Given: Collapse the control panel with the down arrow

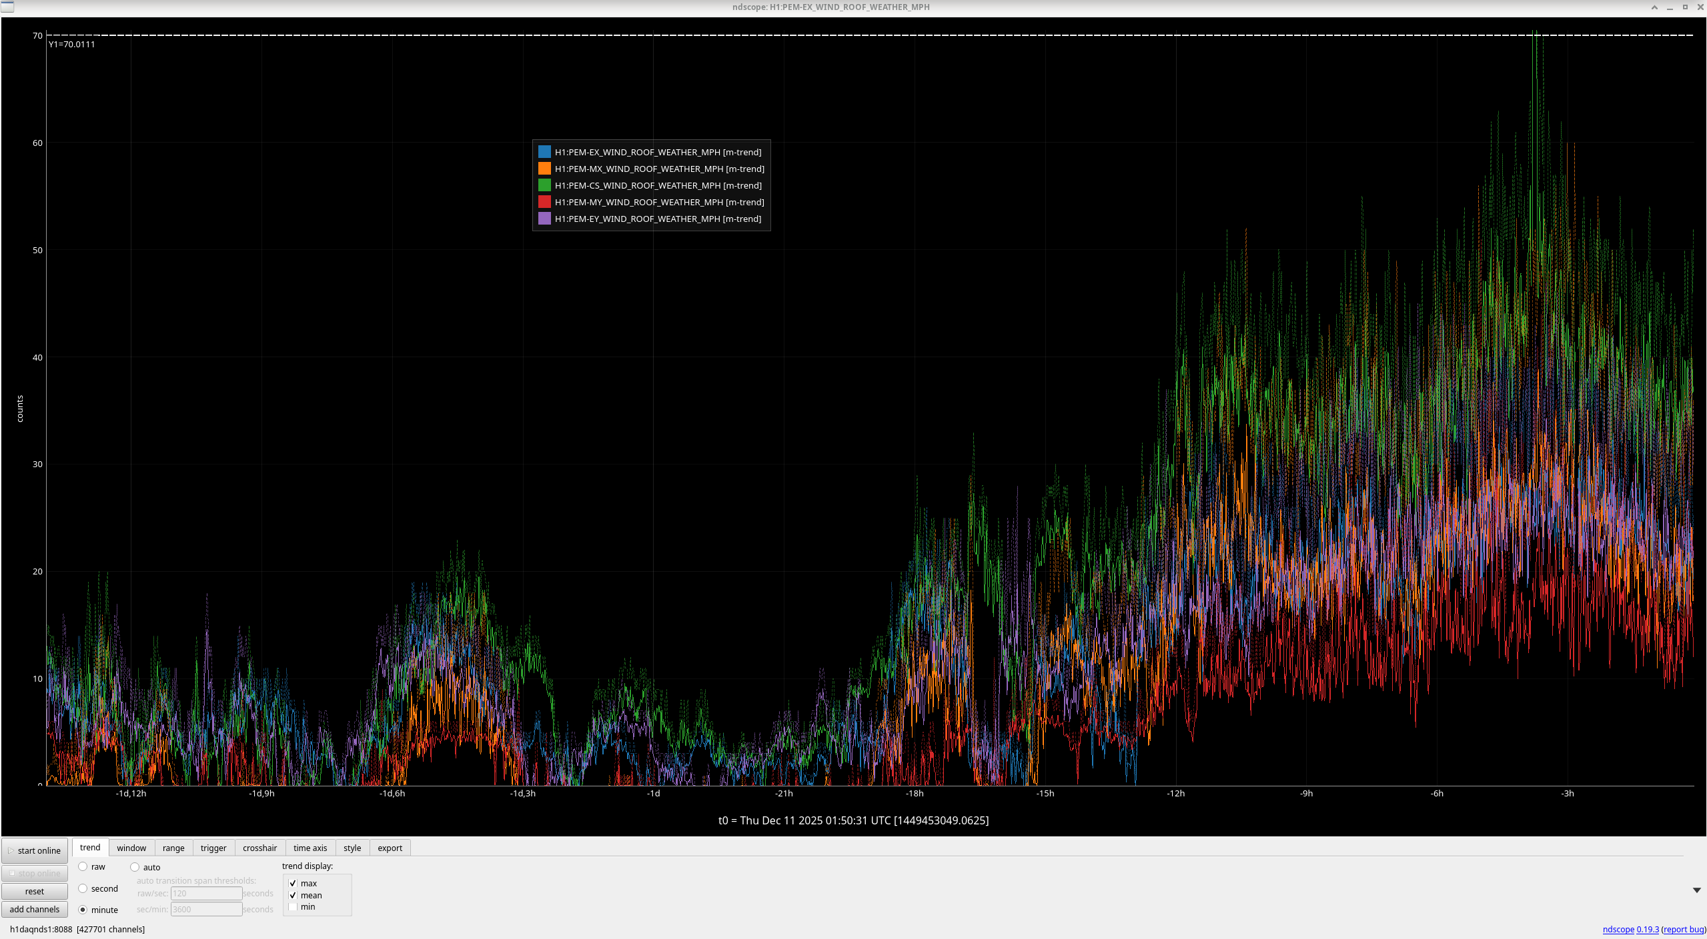Looking at the screenshot, I should [1696, 890].
